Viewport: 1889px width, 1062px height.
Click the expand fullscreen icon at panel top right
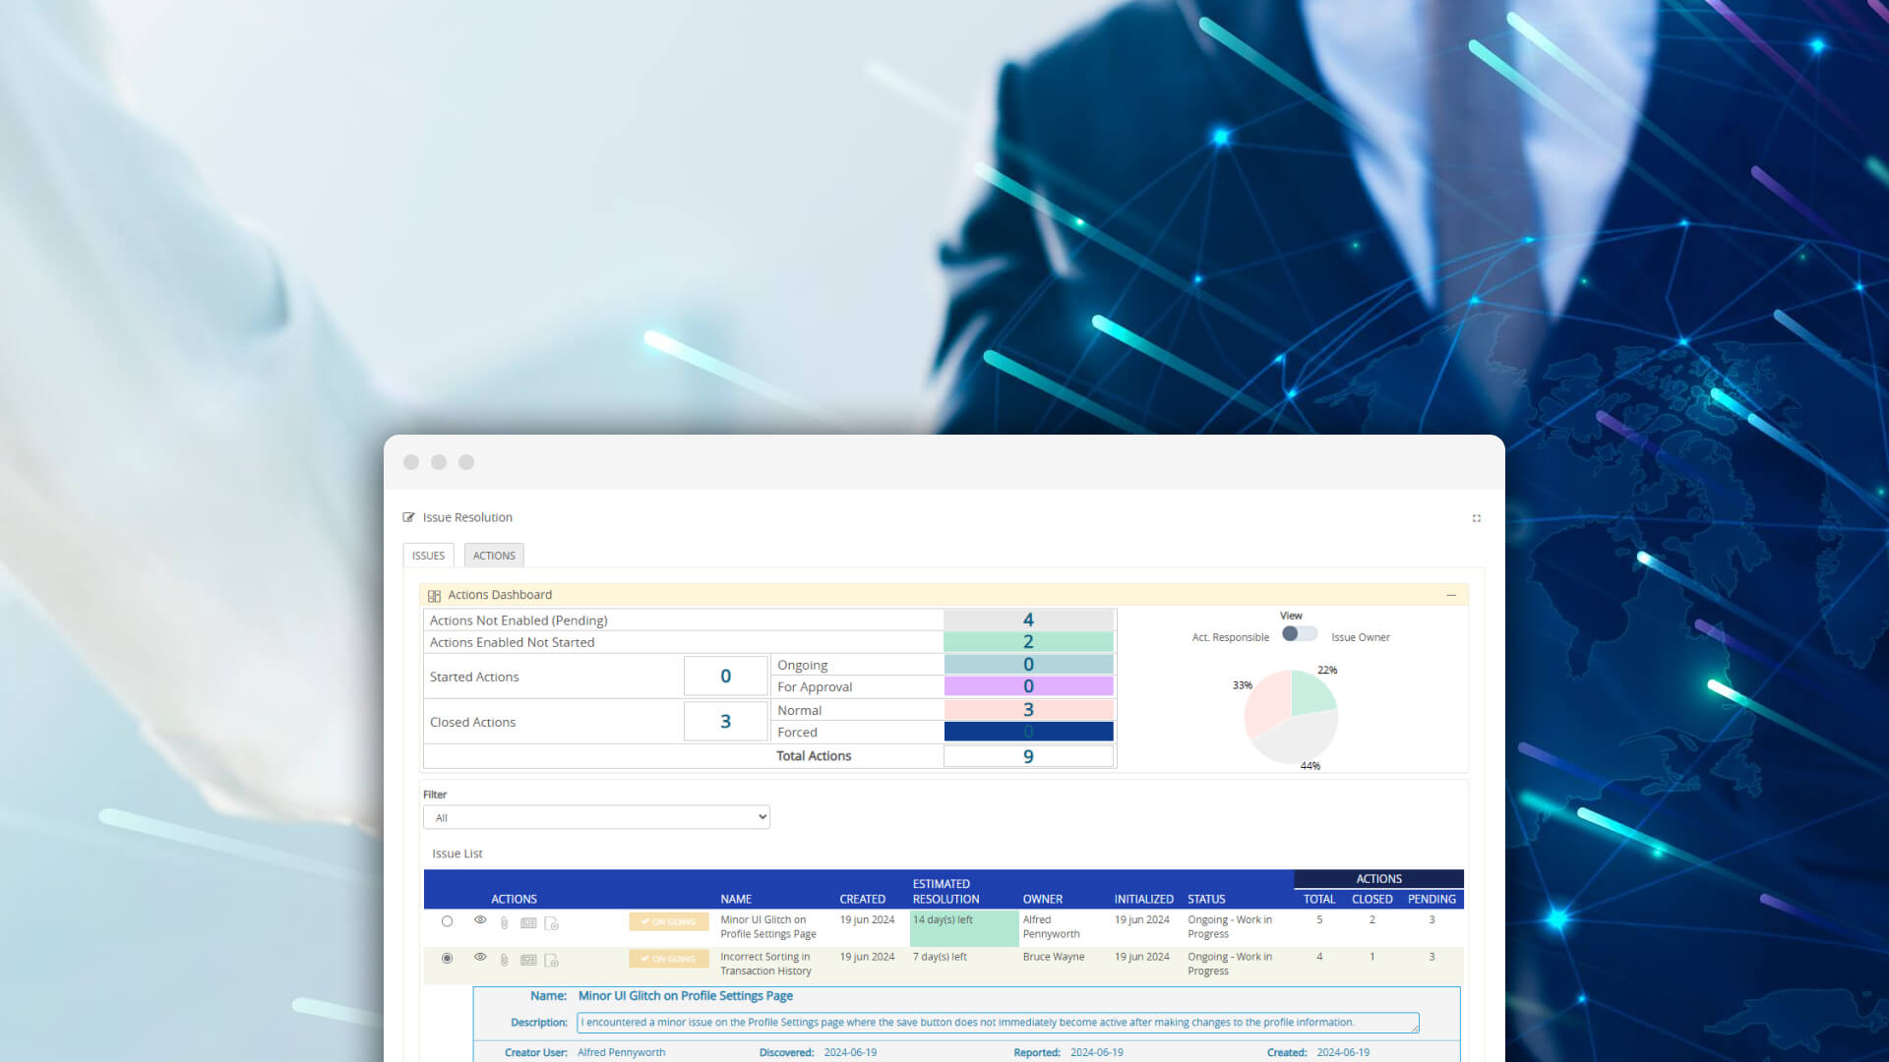1476,518
